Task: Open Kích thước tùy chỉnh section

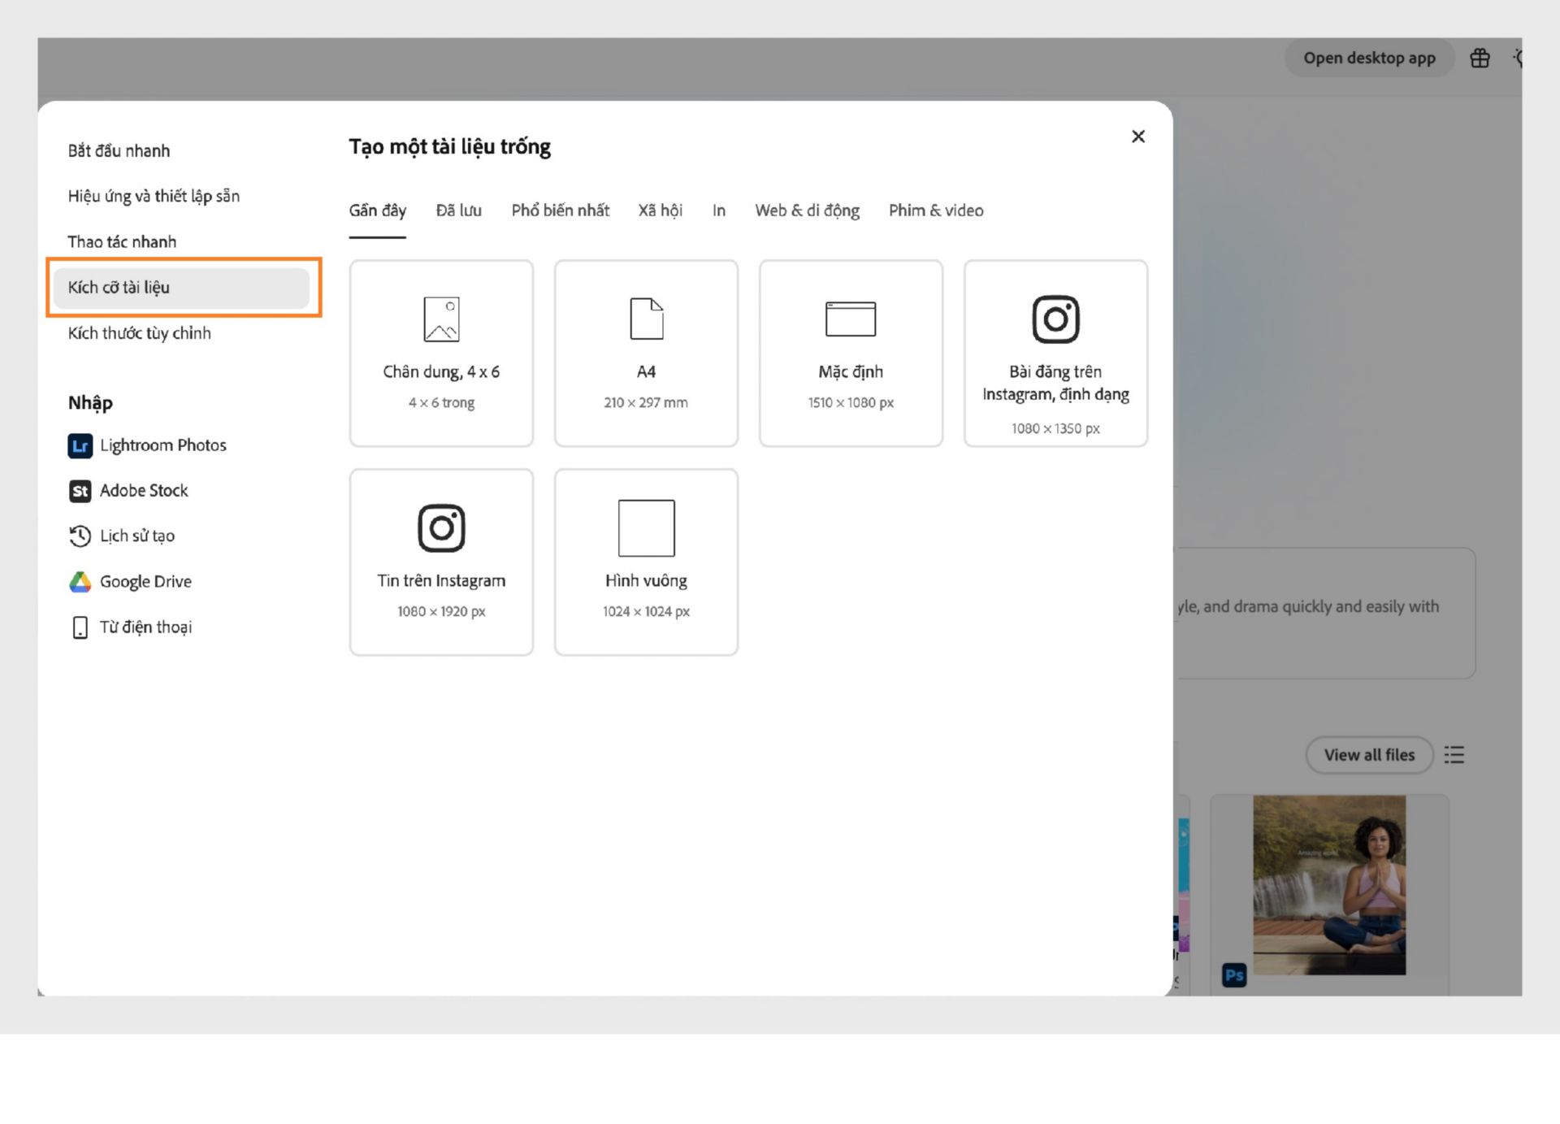Action: pyautogui.click(x=140, y=333)
